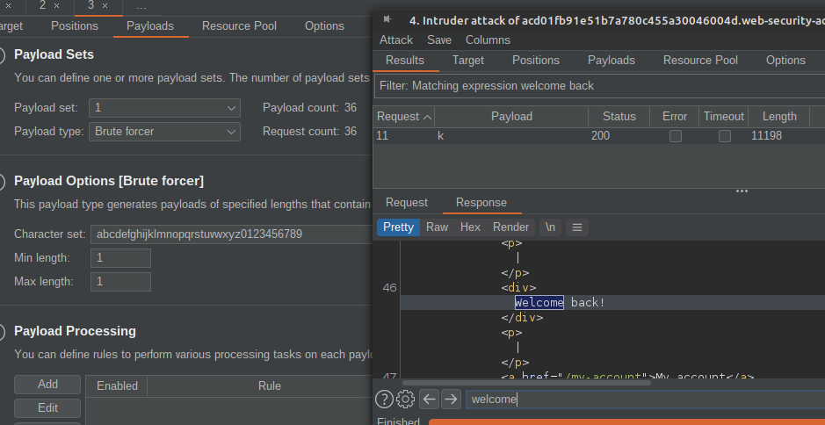Click the three-dot panel resize handle
This screenshot has height=425, width=825.
pyautogui.click(x=742, y=191)
